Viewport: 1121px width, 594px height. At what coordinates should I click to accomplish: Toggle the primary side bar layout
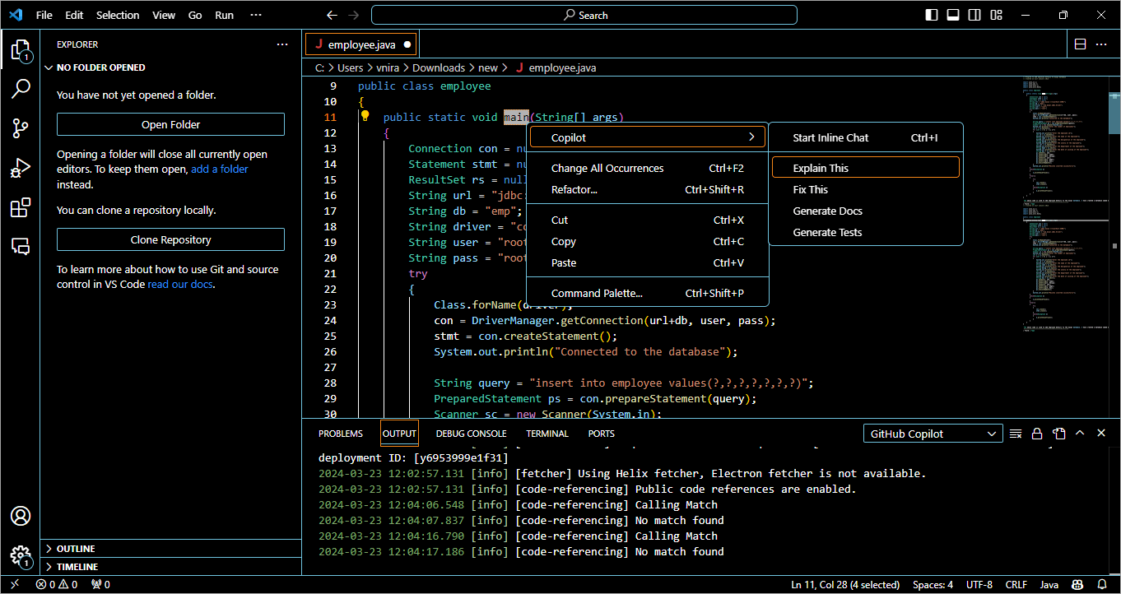932,15
